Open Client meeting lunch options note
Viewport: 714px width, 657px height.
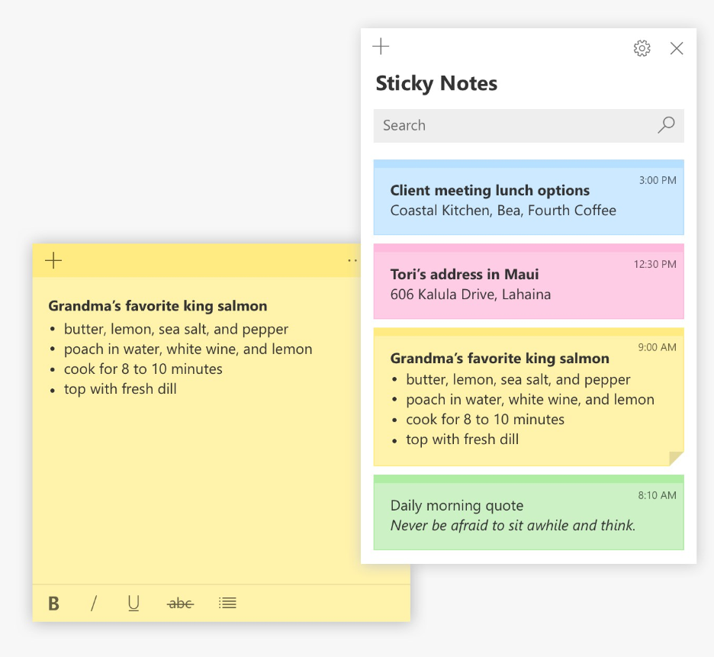coord(529,198)
